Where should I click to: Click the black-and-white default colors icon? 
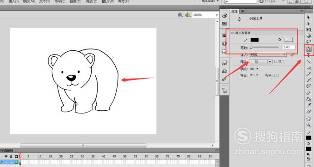pos(309,154)
